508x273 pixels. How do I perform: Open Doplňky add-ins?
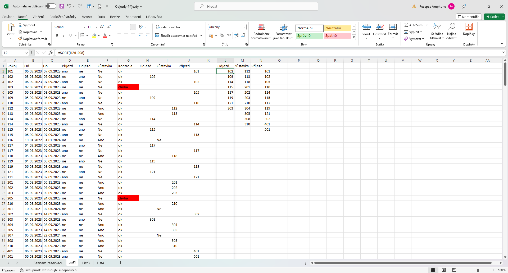(x=469, y=30)
